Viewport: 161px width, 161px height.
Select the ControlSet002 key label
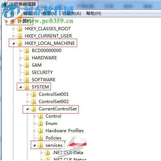pyautogui.click(x=54, y=102)
